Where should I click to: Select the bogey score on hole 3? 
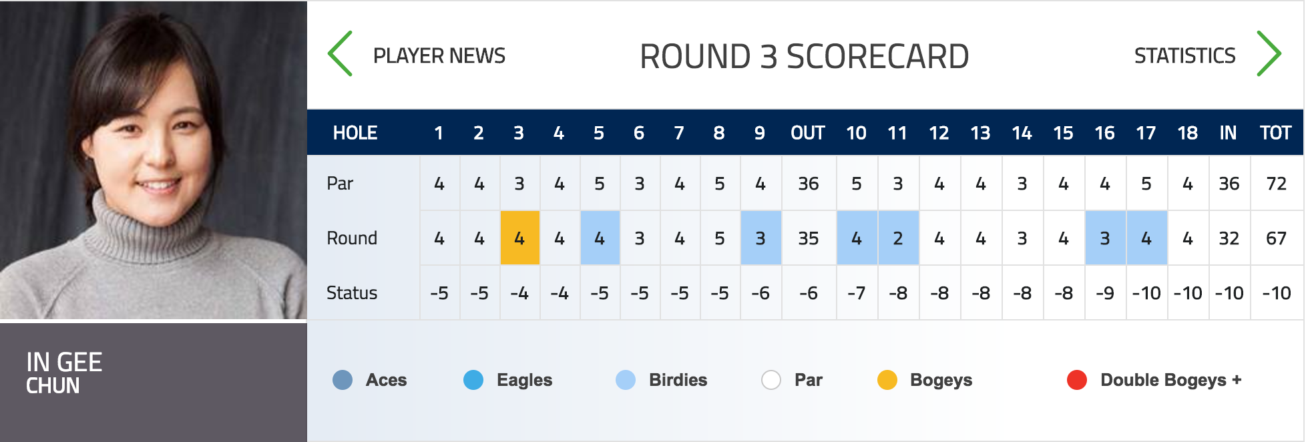coord(519,238)
